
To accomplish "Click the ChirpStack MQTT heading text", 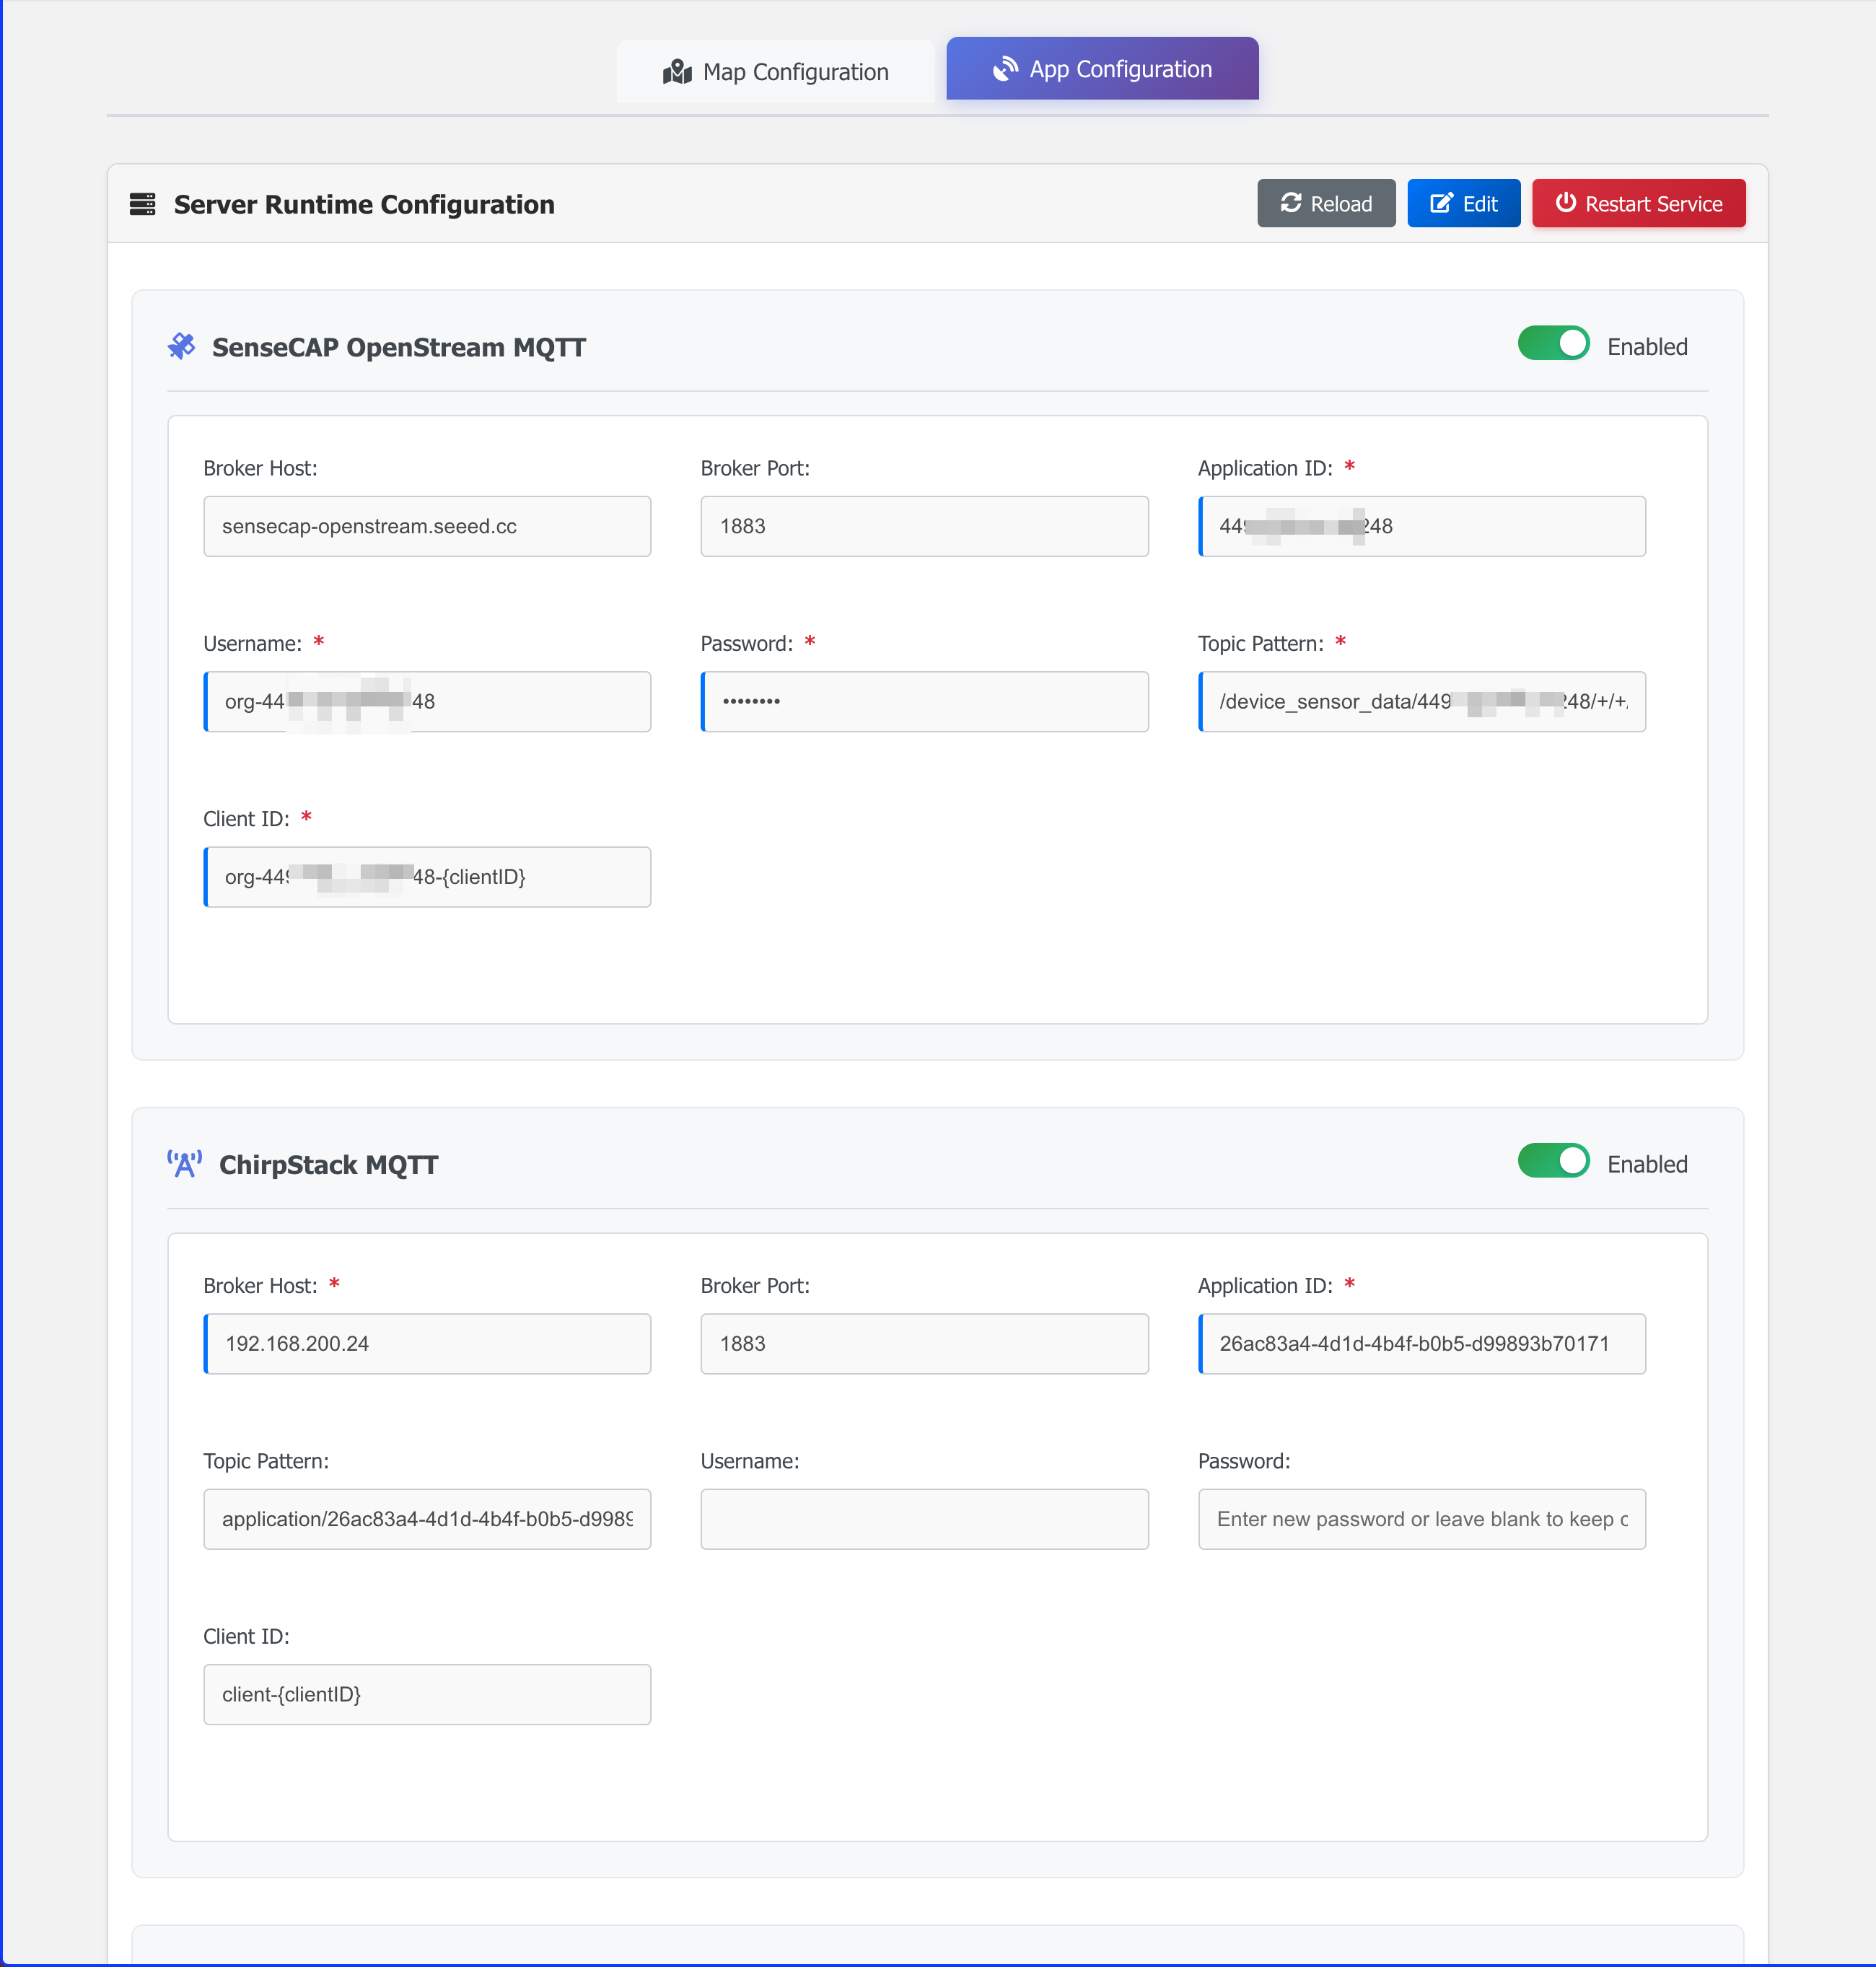I will click(329, 1165).
